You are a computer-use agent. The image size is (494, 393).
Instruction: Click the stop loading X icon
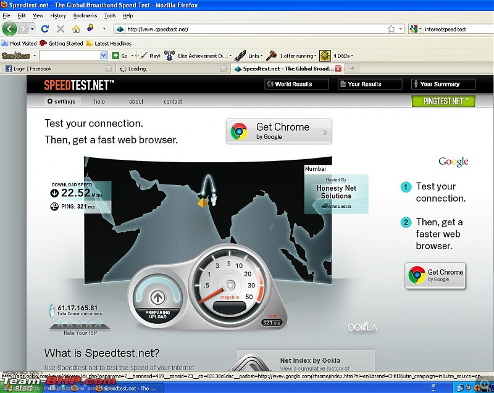[x=61, y=29]
